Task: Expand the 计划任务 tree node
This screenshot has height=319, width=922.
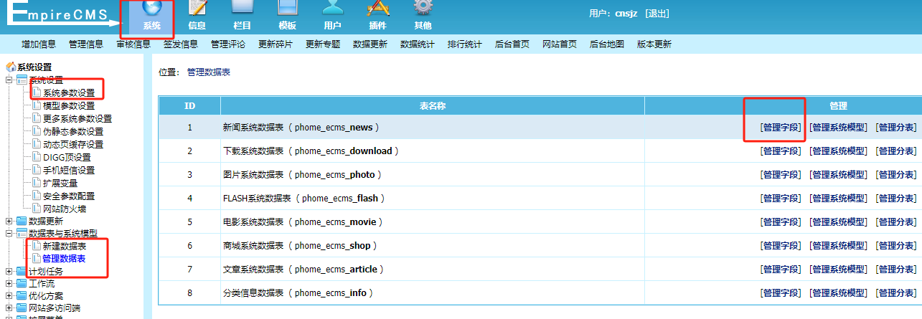Action: 9,272
